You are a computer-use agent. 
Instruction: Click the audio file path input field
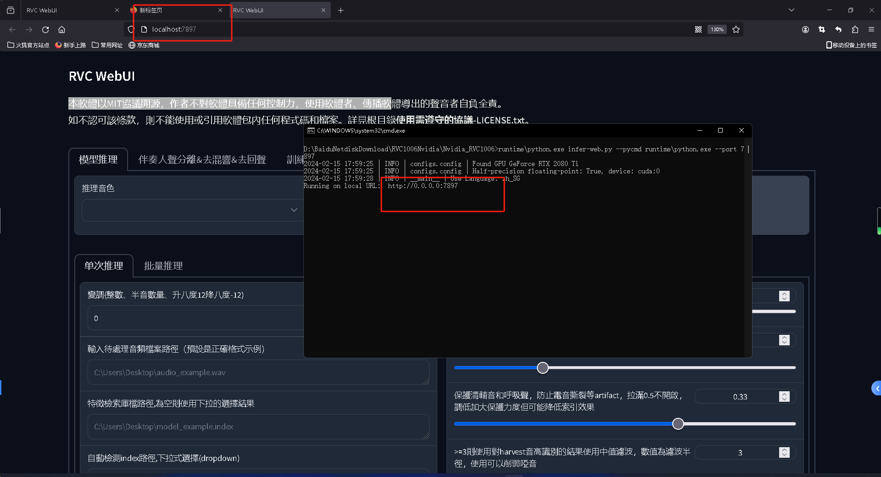(x=258, y=372)
